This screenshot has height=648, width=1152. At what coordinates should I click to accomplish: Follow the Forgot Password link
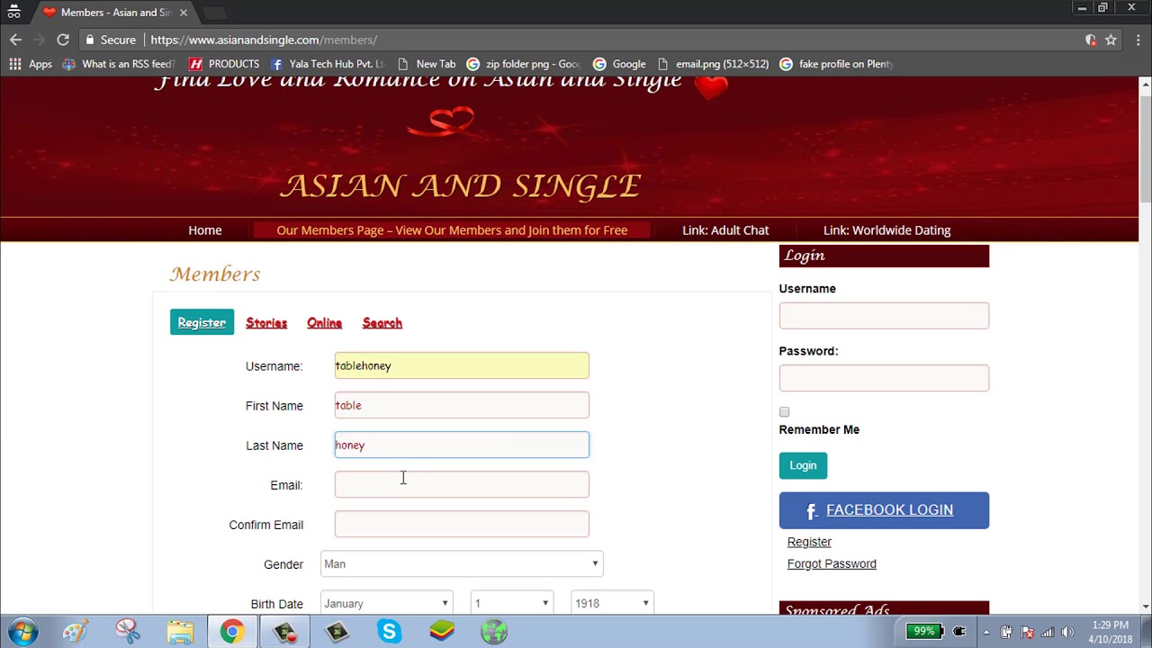(832, 563)
